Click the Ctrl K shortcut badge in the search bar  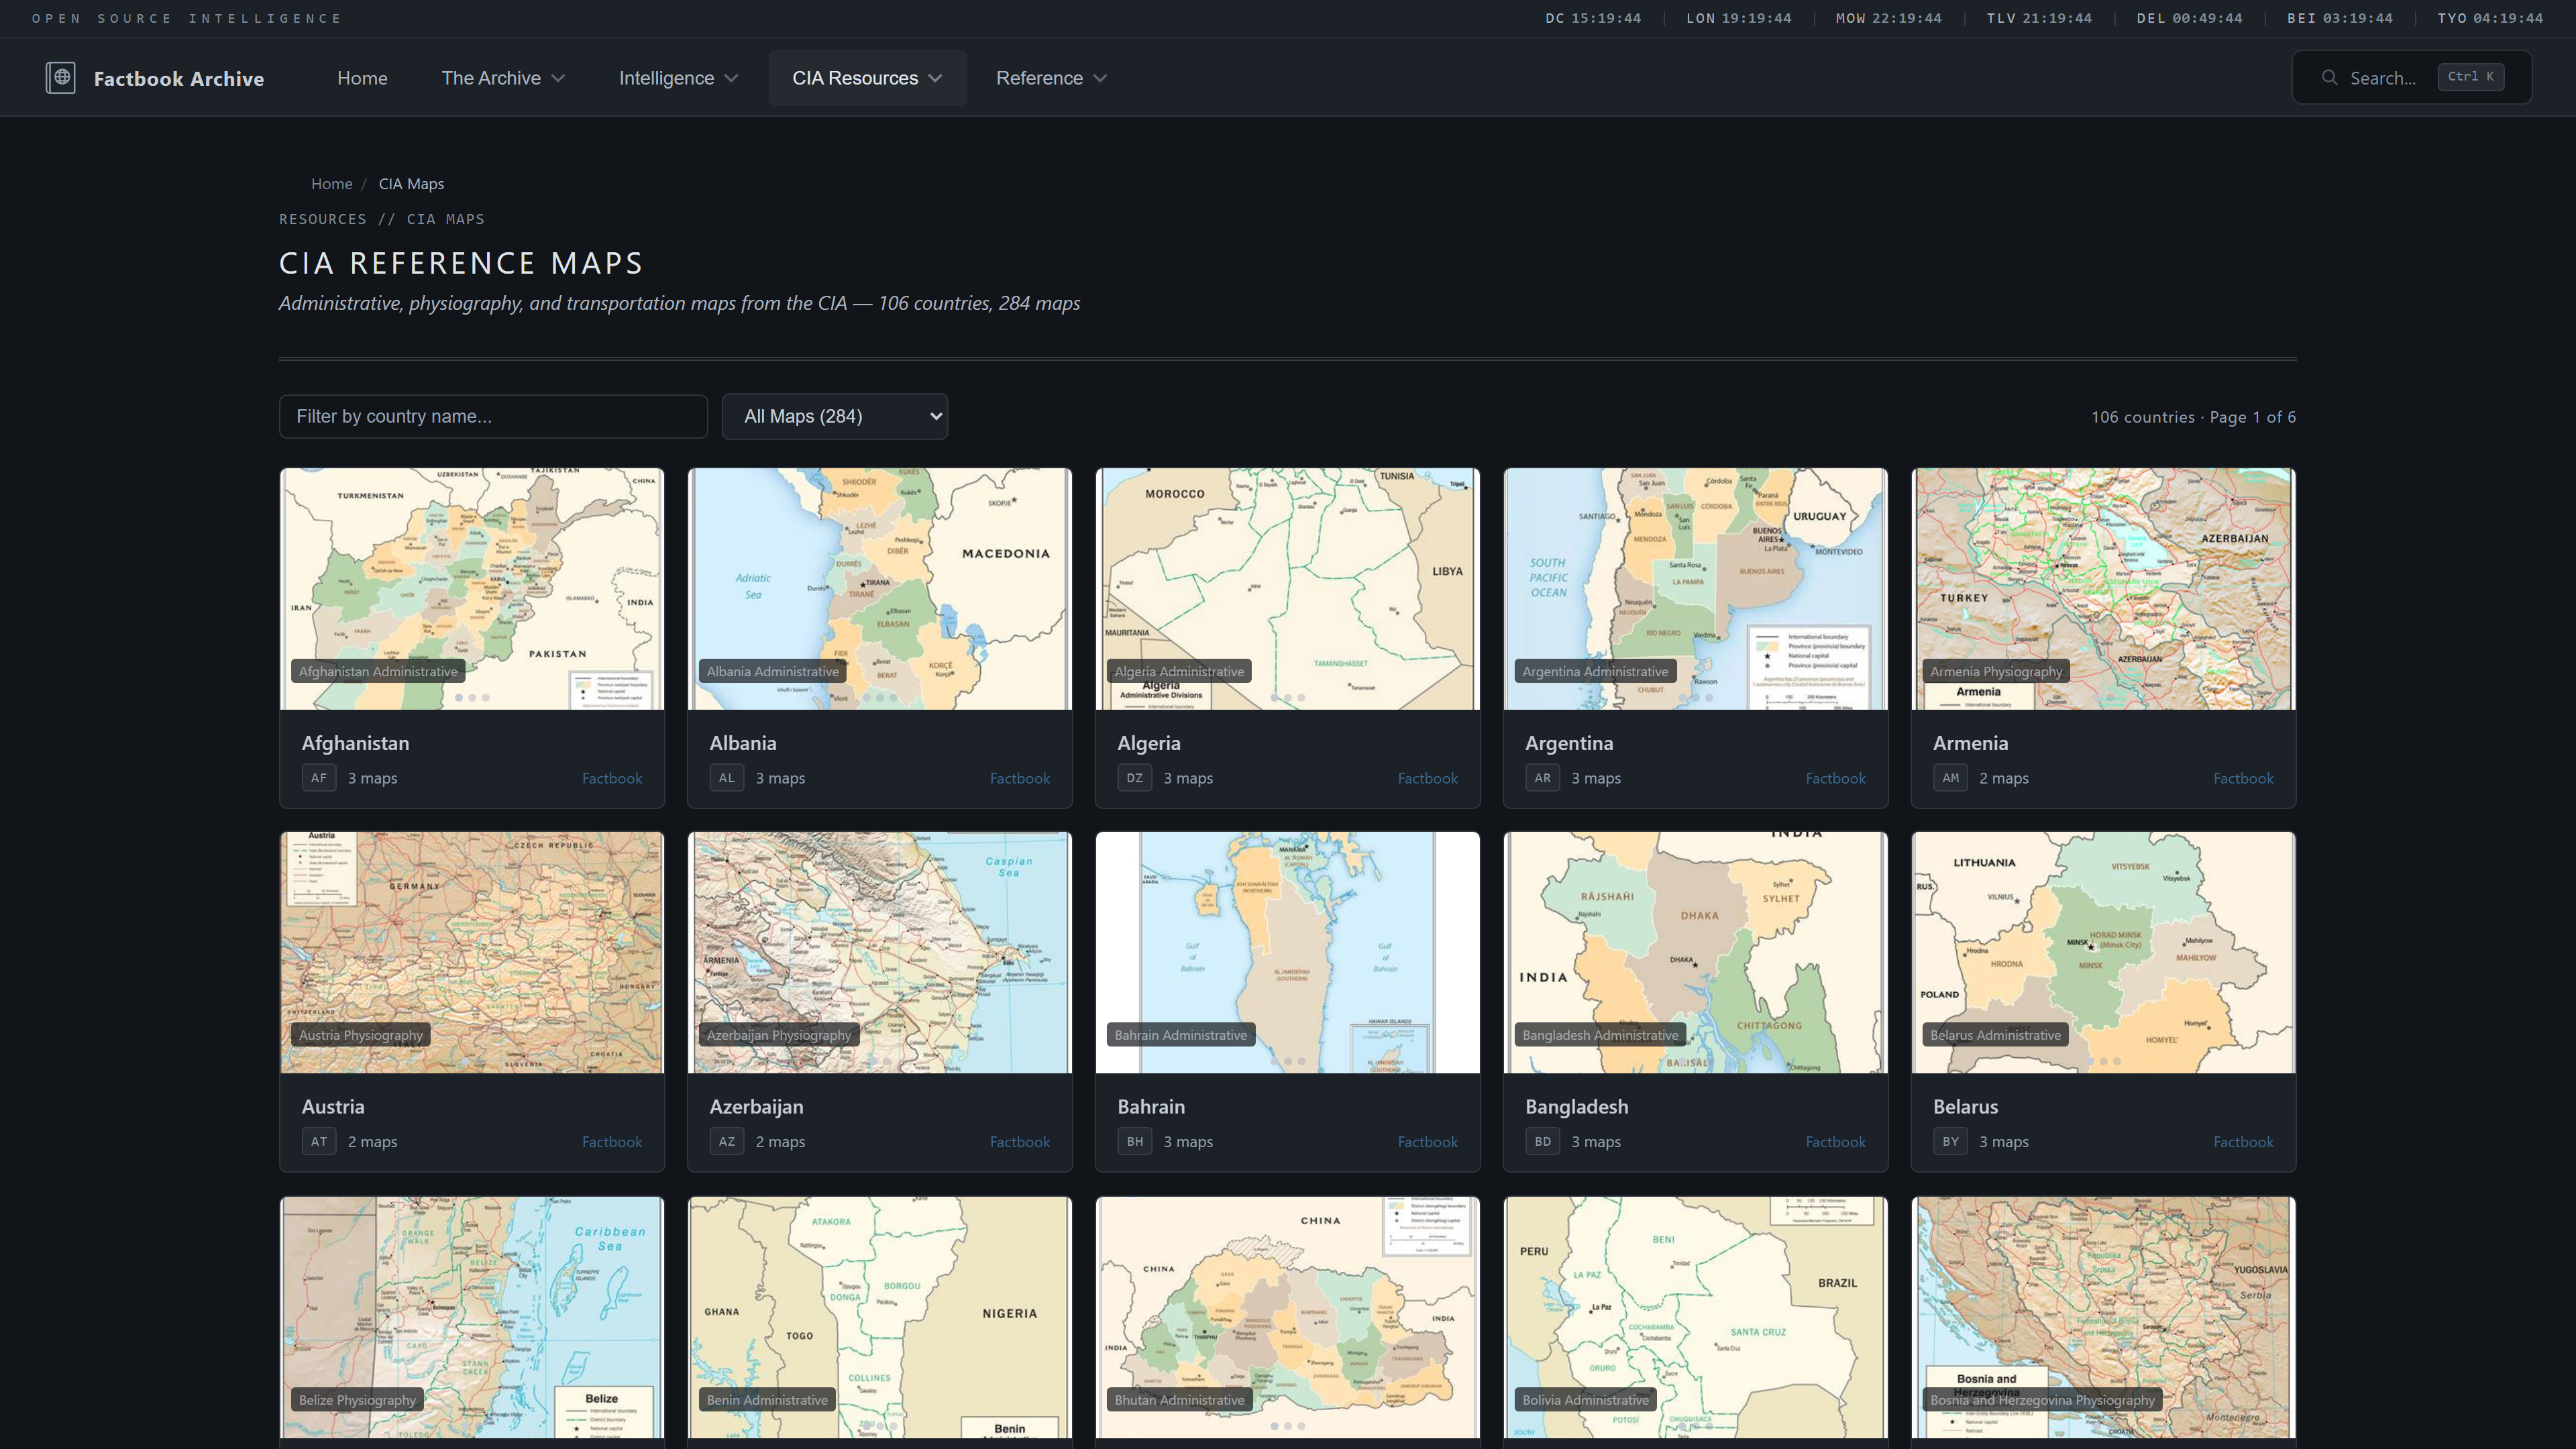pos(2470,77)
